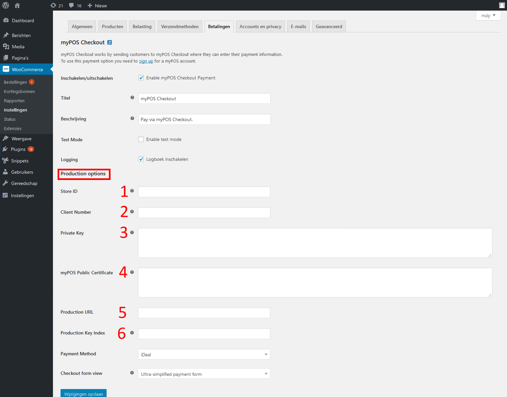Click the help icon next to Store ID
This screenshot has width=507, height=397.
click(132, 191)
